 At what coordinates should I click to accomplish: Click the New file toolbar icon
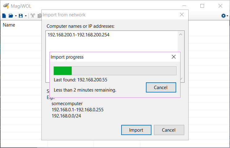(4, 16)
